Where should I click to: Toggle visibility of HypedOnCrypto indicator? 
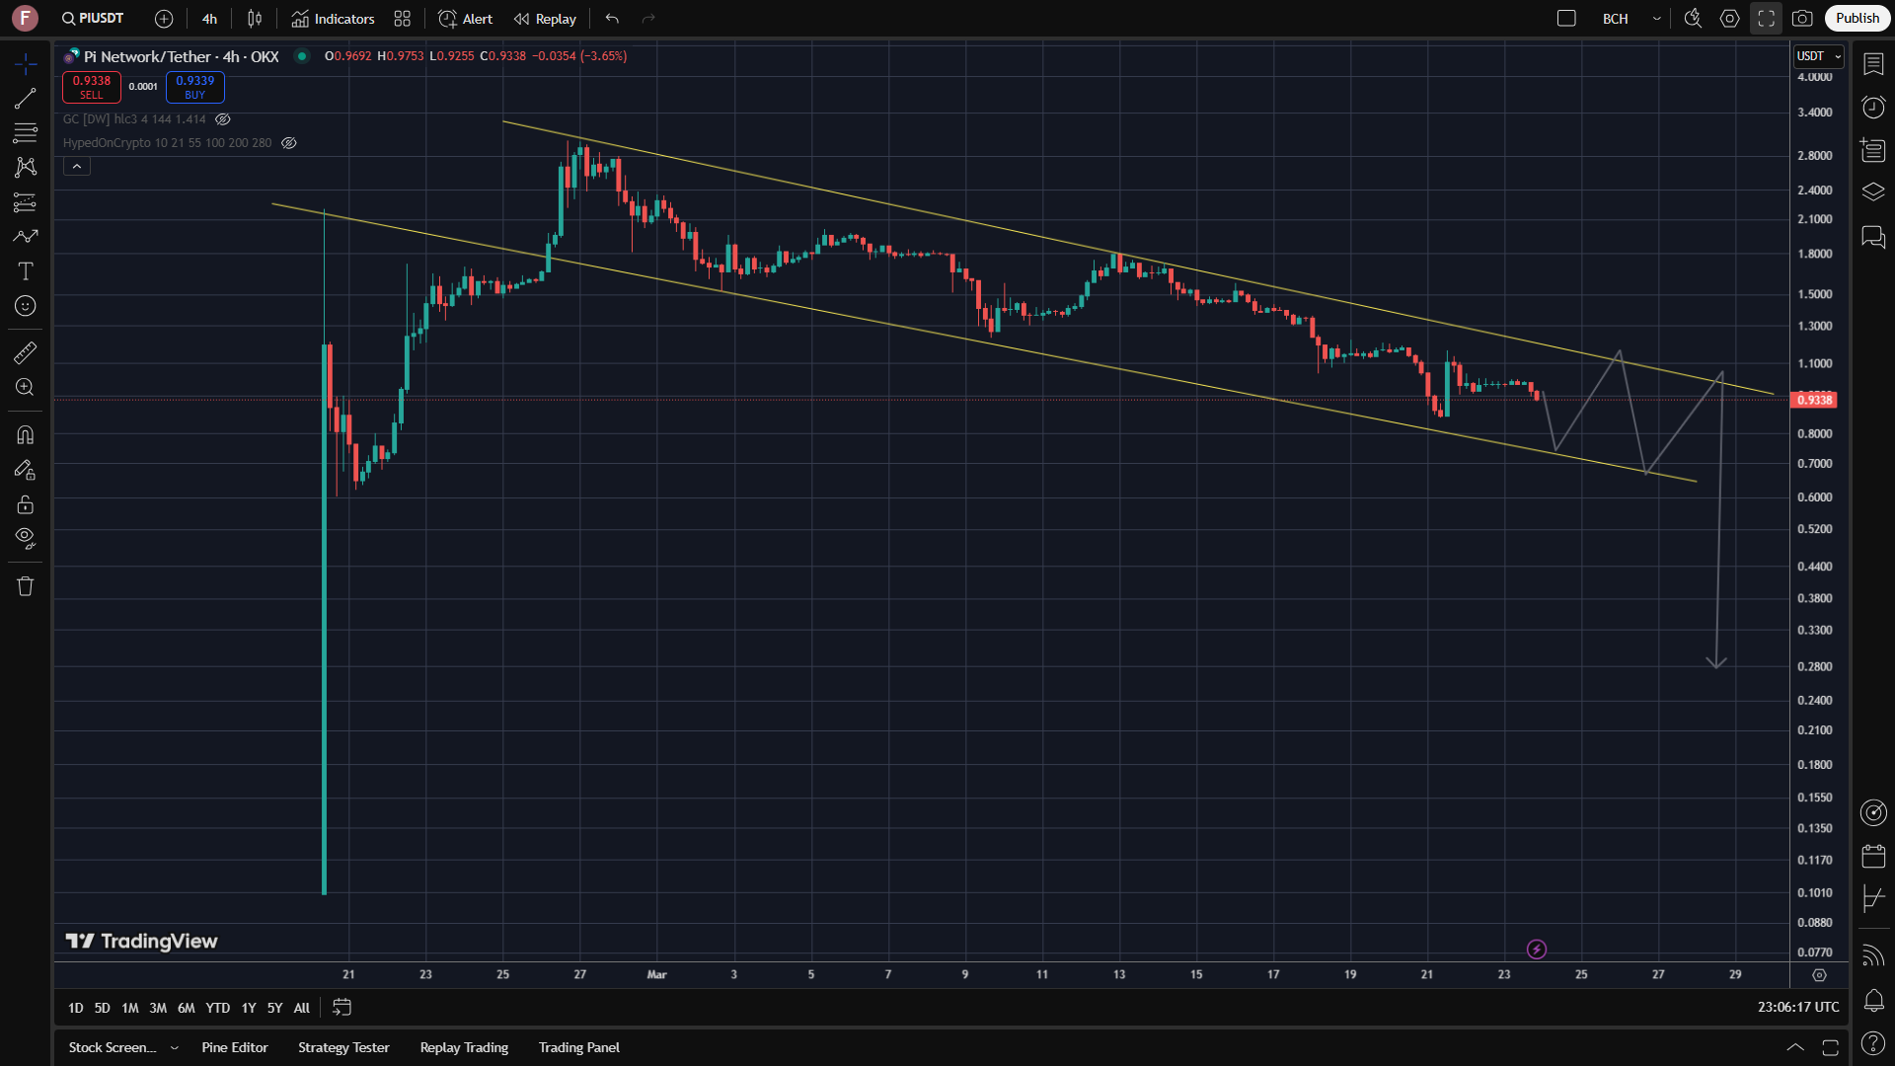pyautogui.click(x=289, y=143)
